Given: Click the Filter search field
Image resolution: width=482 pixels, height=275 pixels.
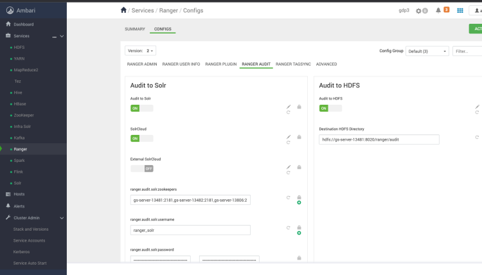Looking at the screenshot, I should 467,51.
